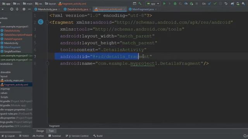Open AVD Manager device icon
This screenshot has width=248, height=139.
pos(238,3)
